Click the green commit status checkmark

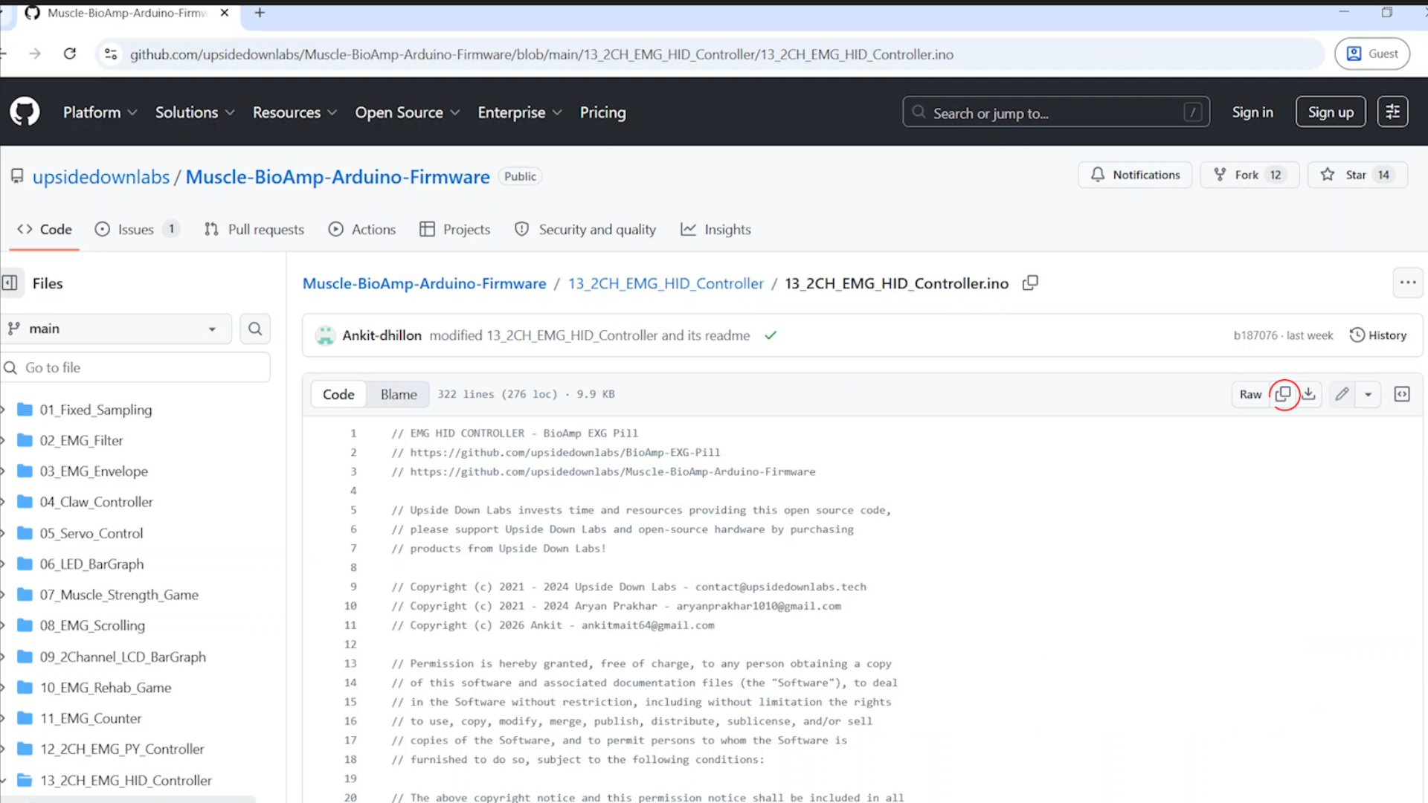771,335
